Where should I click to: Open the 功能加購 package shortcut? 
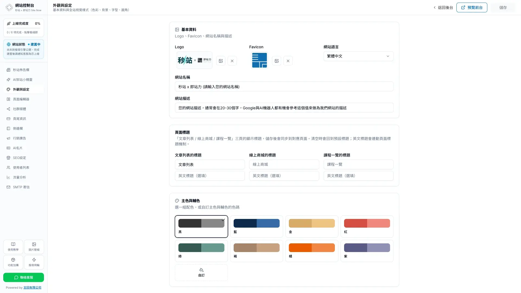(x=13, y=262)
